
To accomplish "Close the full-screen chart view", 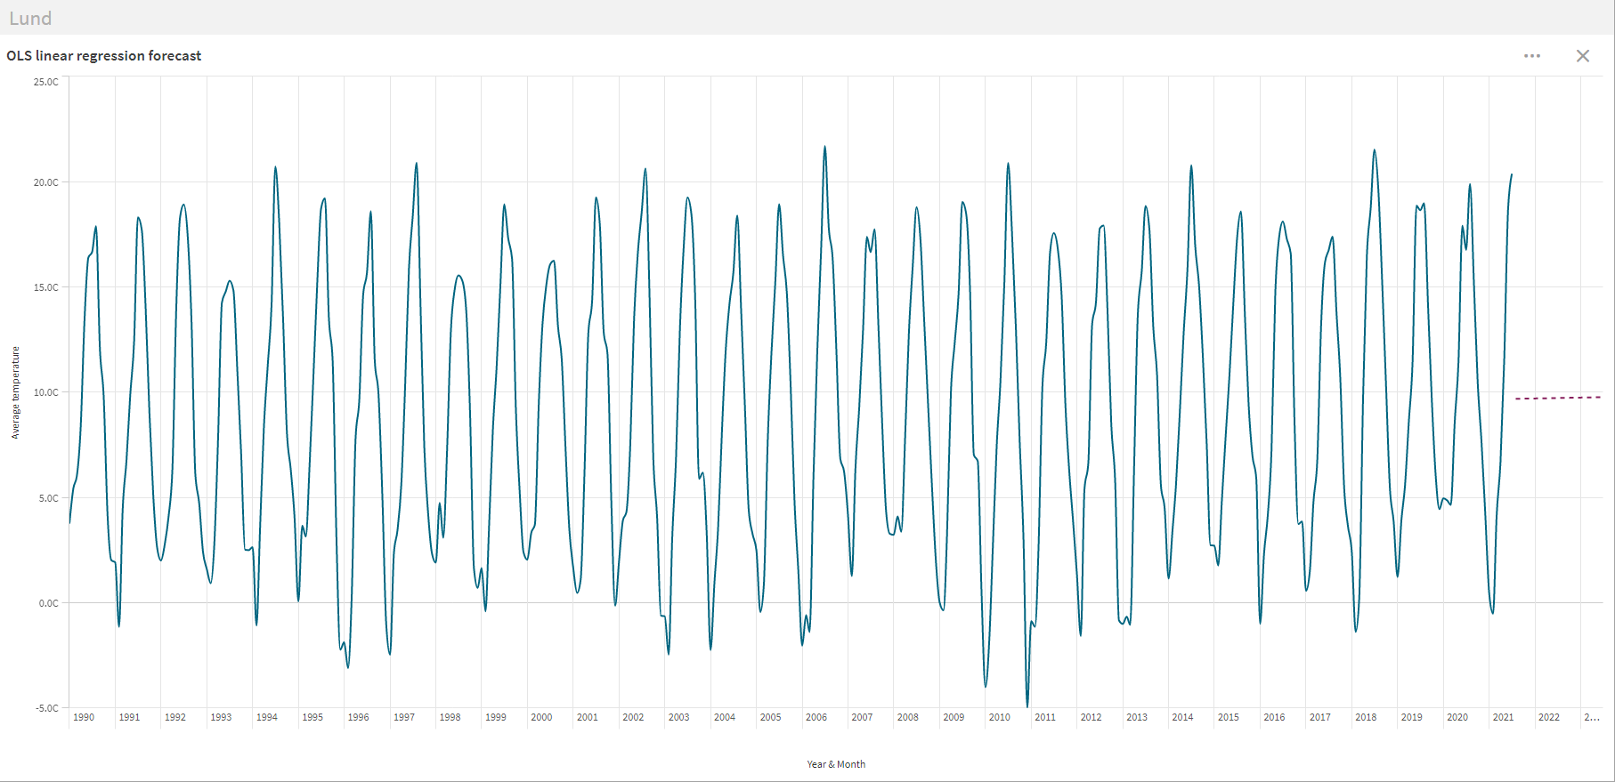I will pos(1582,56).
